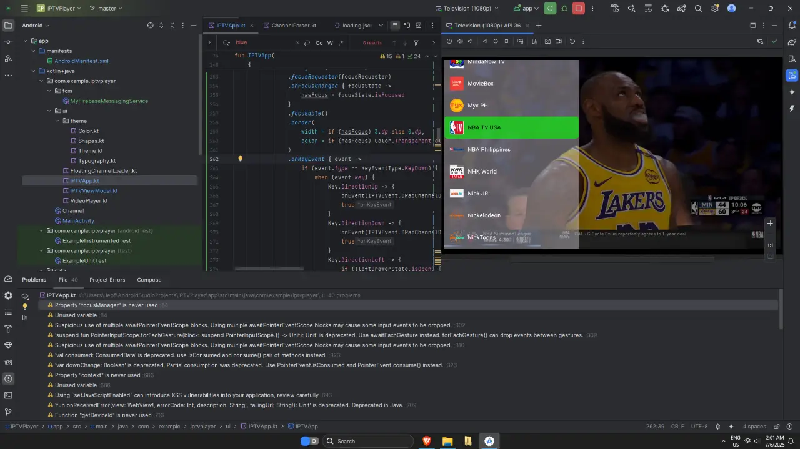Click src breadcrumb in navigation bar

coord(76,427)
